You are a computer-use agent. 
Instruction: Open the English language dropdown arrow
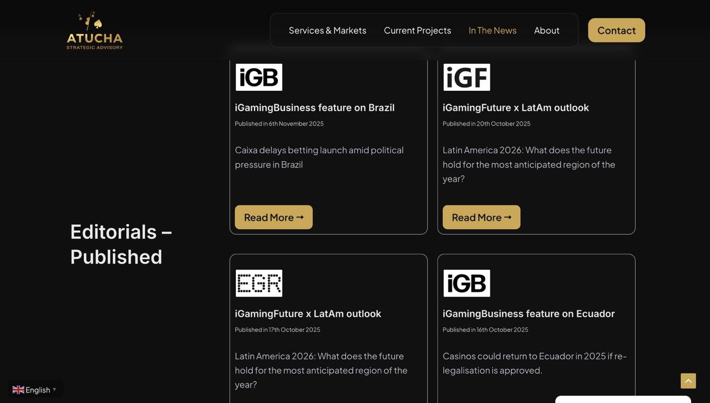tap(54, 390)
